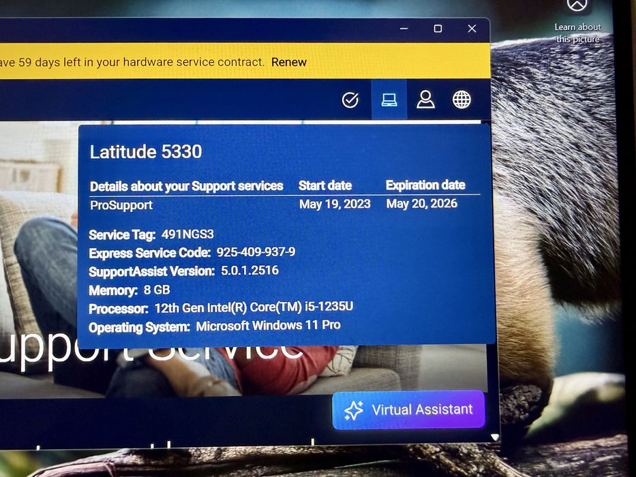636x477 pixels.
Task: Open the checkmark status icon in SupportAssist
Action: coord(350,99)
